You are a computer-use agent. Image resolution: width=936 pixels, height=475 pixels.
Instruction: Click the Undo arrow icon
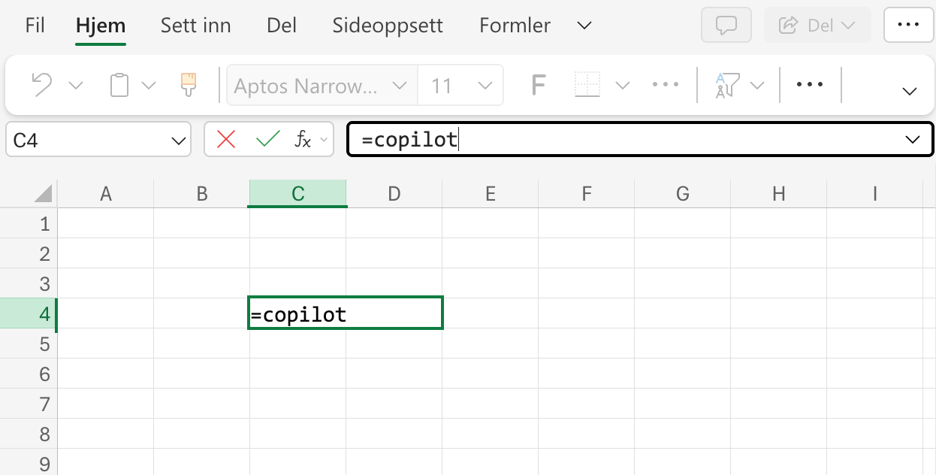(x=42, y=85)
